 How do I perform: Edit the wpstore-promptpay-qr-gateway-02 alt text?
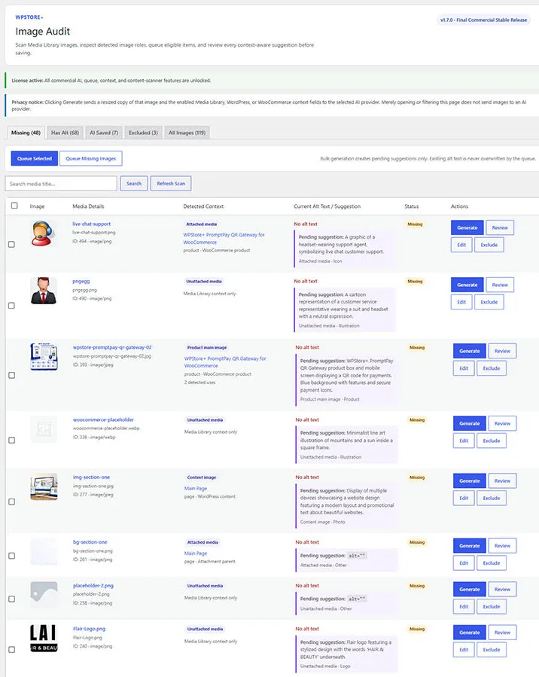(x=464, y=368)
